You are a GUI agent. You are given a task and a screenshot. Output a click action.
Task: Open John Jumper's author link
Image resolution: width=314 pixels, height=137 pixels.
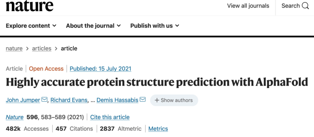[23, 100]
